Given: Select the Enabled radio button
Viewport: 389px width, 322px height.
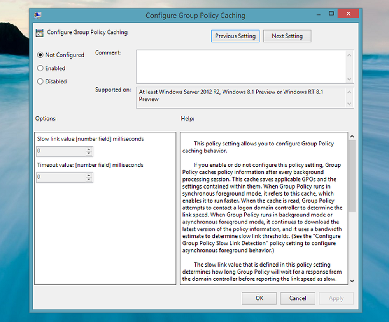Looking at the screenshot, I should (40, 68).
